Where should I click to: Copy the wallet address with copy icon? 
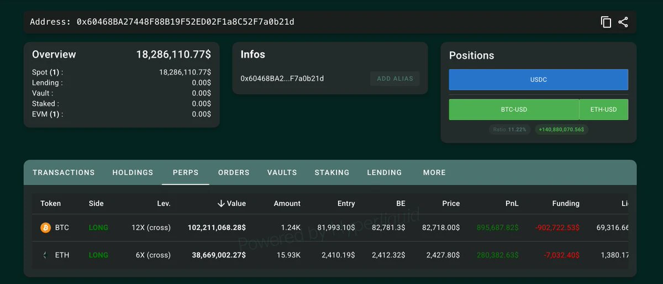click(606, 22)
